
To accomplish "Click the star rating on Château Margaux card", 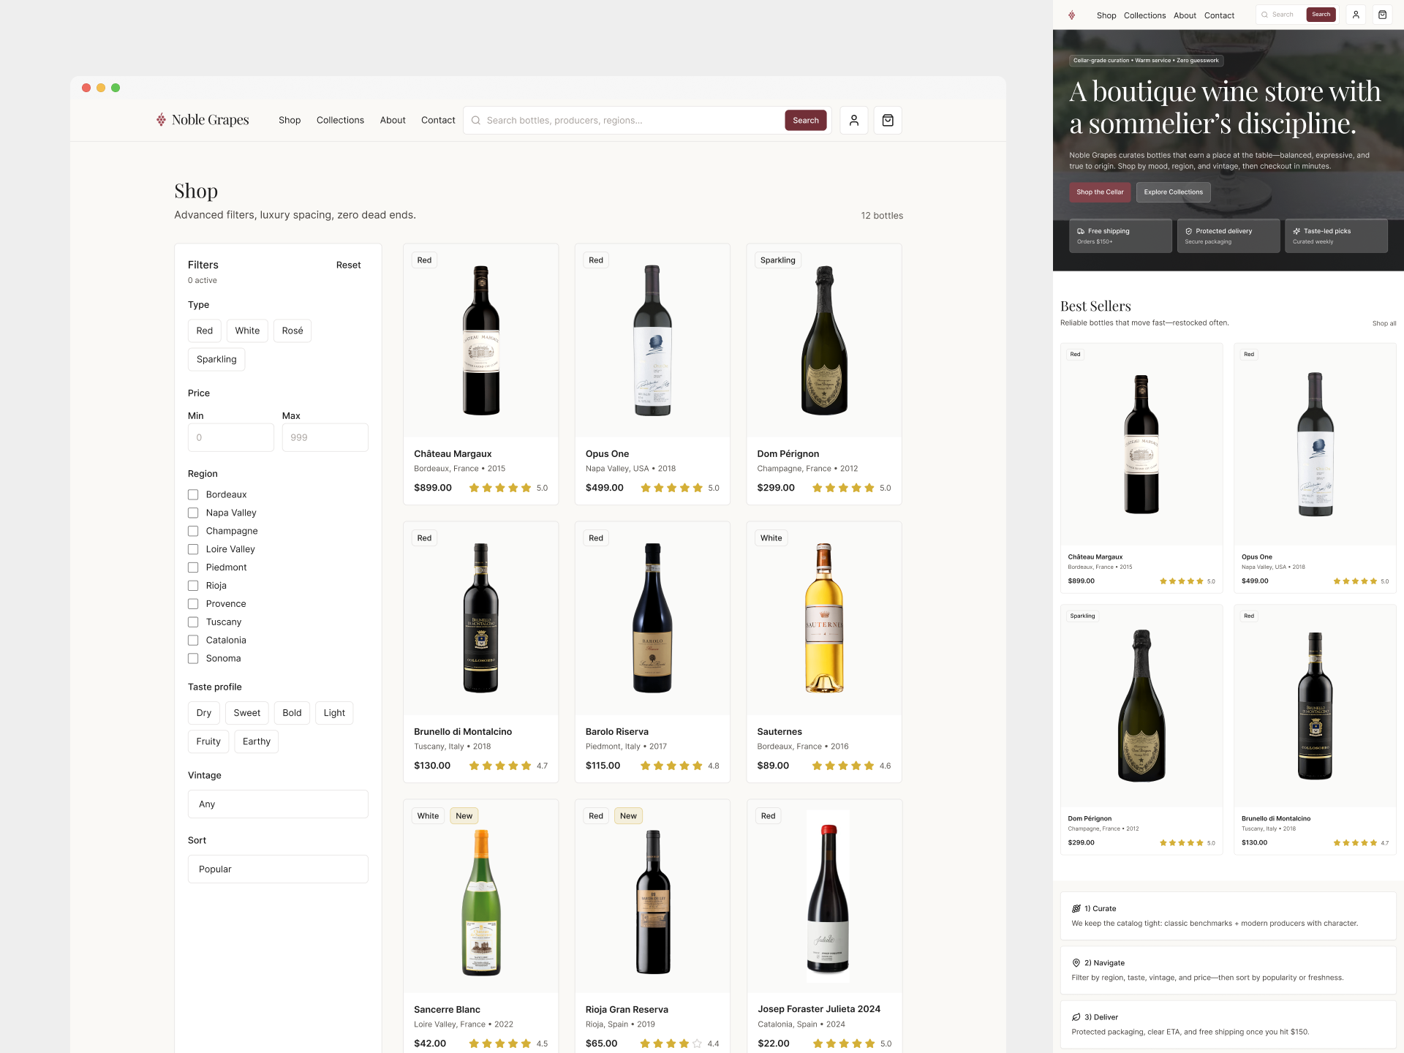I will tap(500, 488).
